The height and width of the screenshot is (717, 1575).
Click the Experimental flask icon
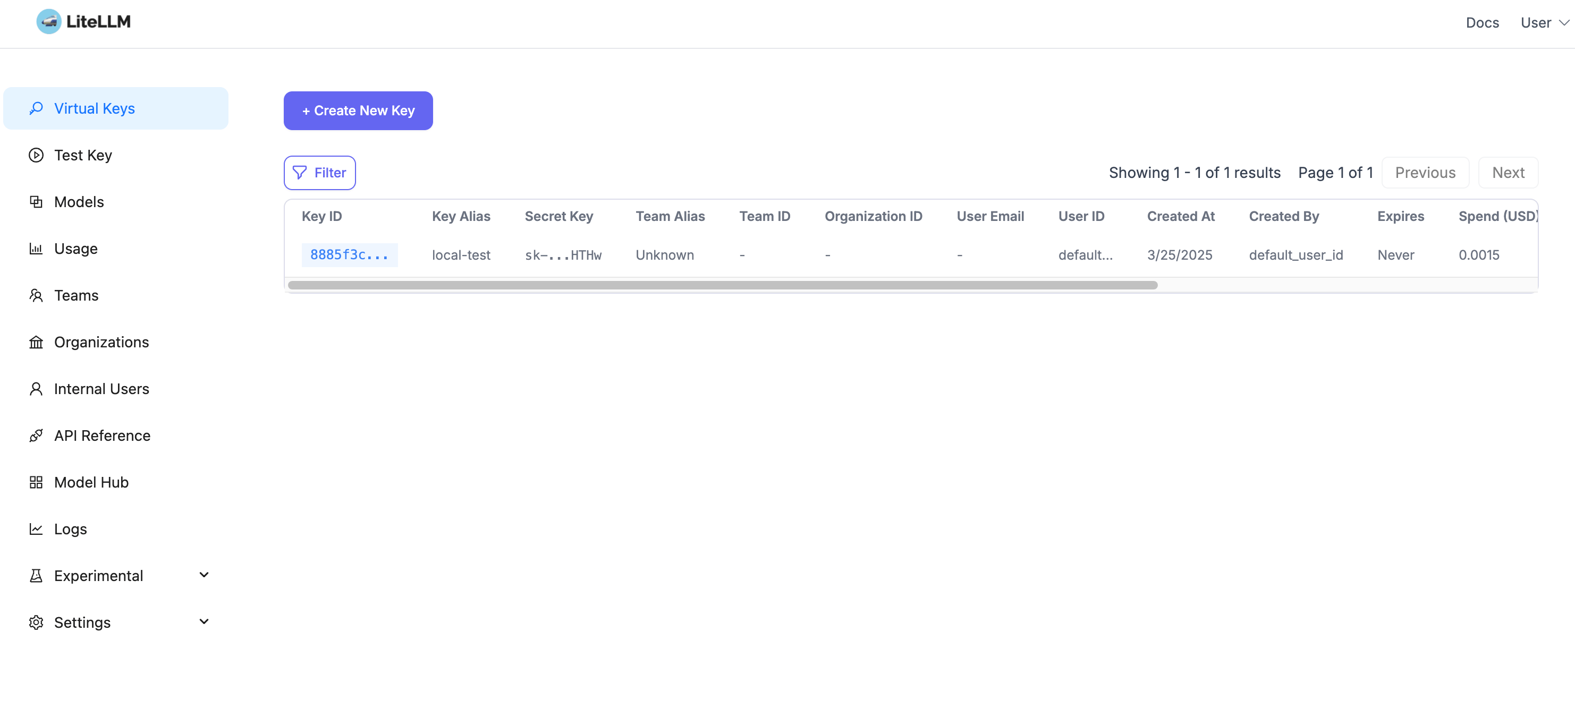36,575
